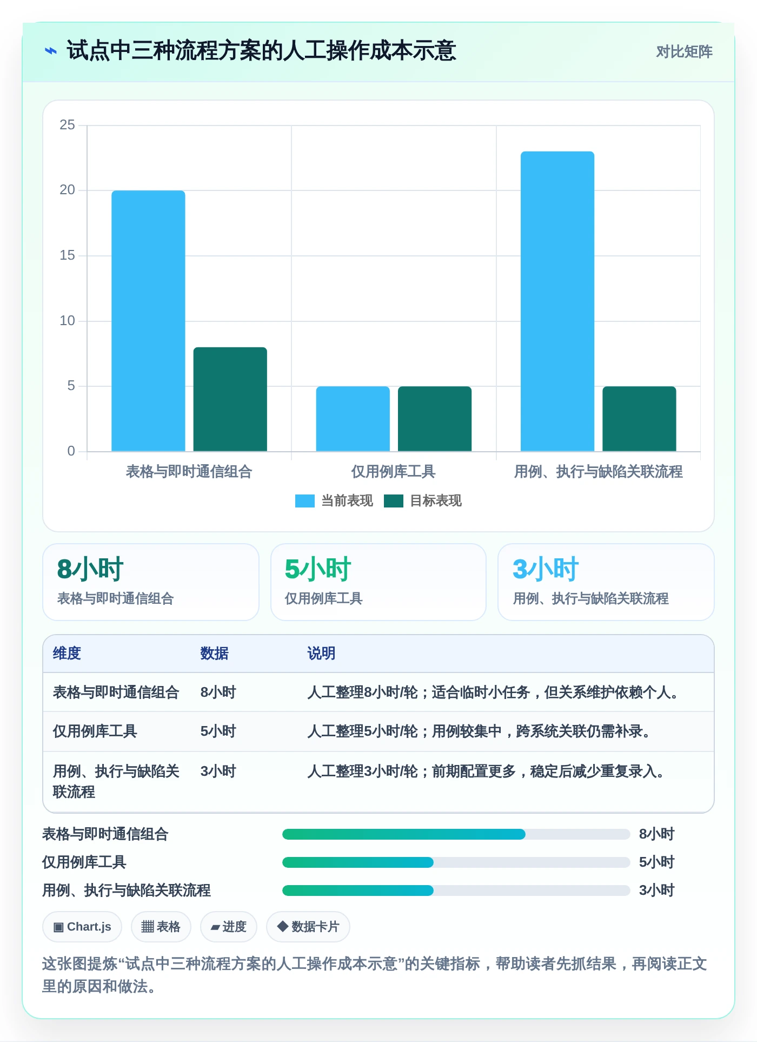Click the 表格与即时通信组合 table row name
This screenshot has width=757, height=1042.
tap(116, 693)
